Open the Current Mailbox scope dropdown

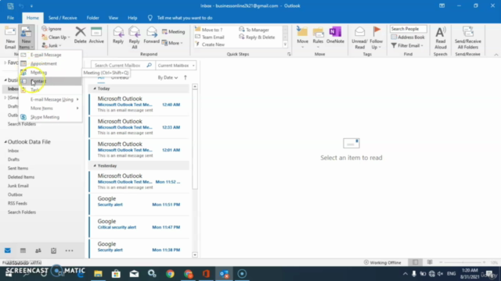[175, 66]
